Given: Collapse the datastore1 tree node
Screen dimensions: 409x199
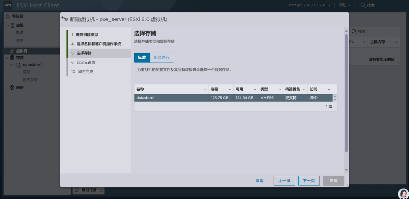Looking at the screenshot, I should (x=12, y=65).
